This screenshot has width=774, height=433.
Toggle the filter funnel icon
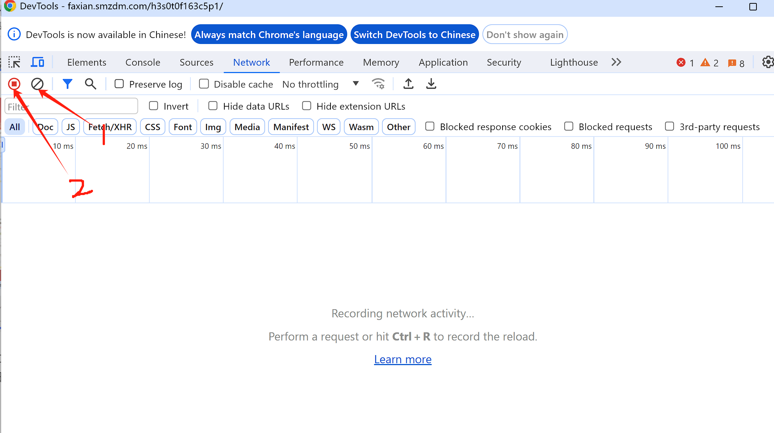tap(67, 84)
